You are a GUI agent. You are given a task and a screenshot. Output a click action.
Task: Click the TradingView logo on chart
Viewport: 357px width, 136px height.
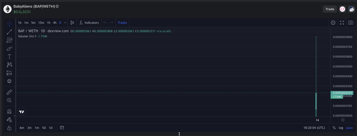point(21,112)
